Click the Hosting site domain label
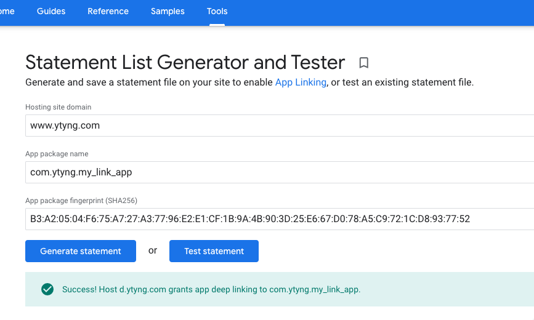 pyautogui.click(x=58, y=107)
